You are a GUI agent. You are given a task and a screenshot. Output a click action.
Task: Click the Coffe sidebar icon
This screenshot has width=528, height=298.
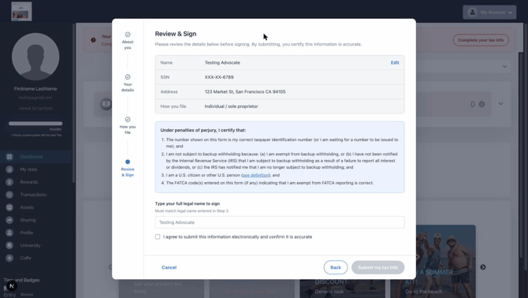[9, 258]
